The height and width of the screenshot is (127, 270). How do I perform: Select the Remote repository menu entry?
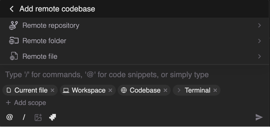[51, 26]
